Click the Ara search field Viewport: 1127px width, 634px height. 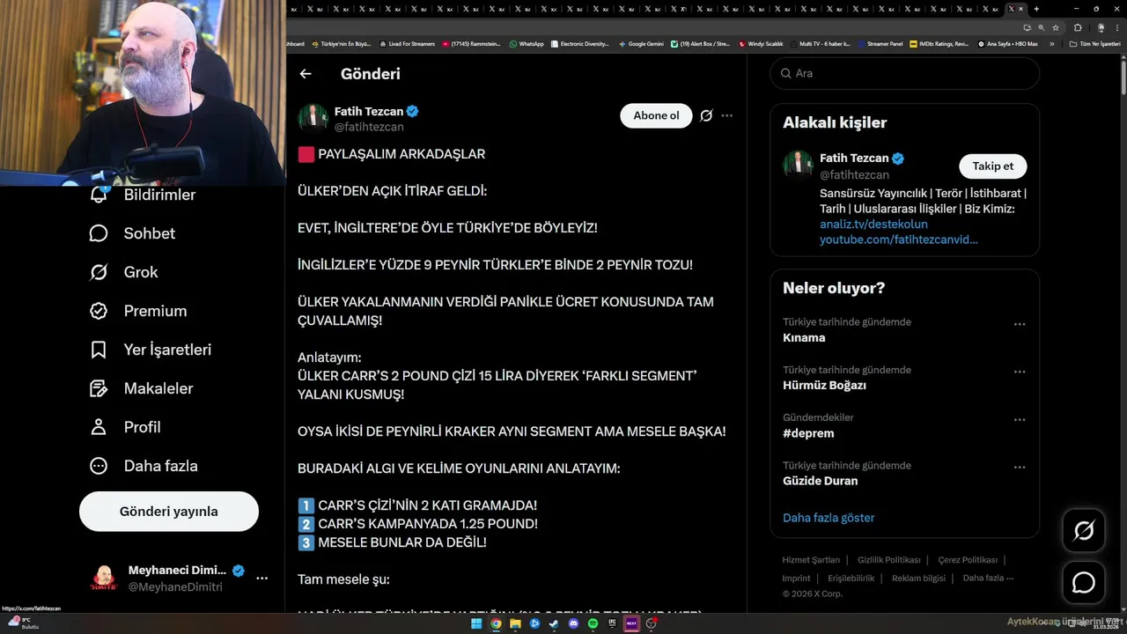point(905,73)
